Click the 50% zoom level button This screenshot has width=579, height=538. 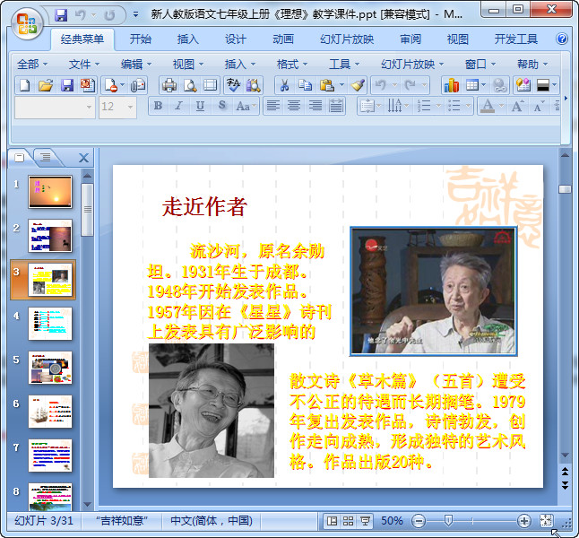pyautogui.click(x=392, y=521)
